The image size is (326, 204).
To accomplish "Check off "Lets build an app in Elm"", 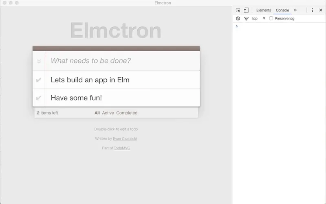I will (x=39, y=80).
